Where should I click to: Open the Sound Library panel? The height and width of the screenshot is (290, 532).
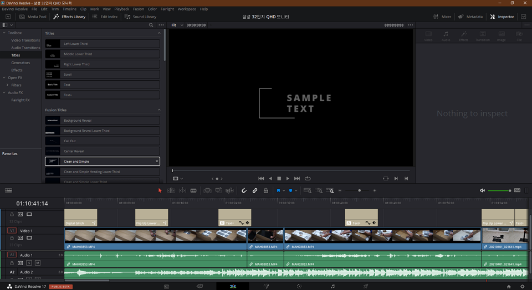(x=140, y=17)
